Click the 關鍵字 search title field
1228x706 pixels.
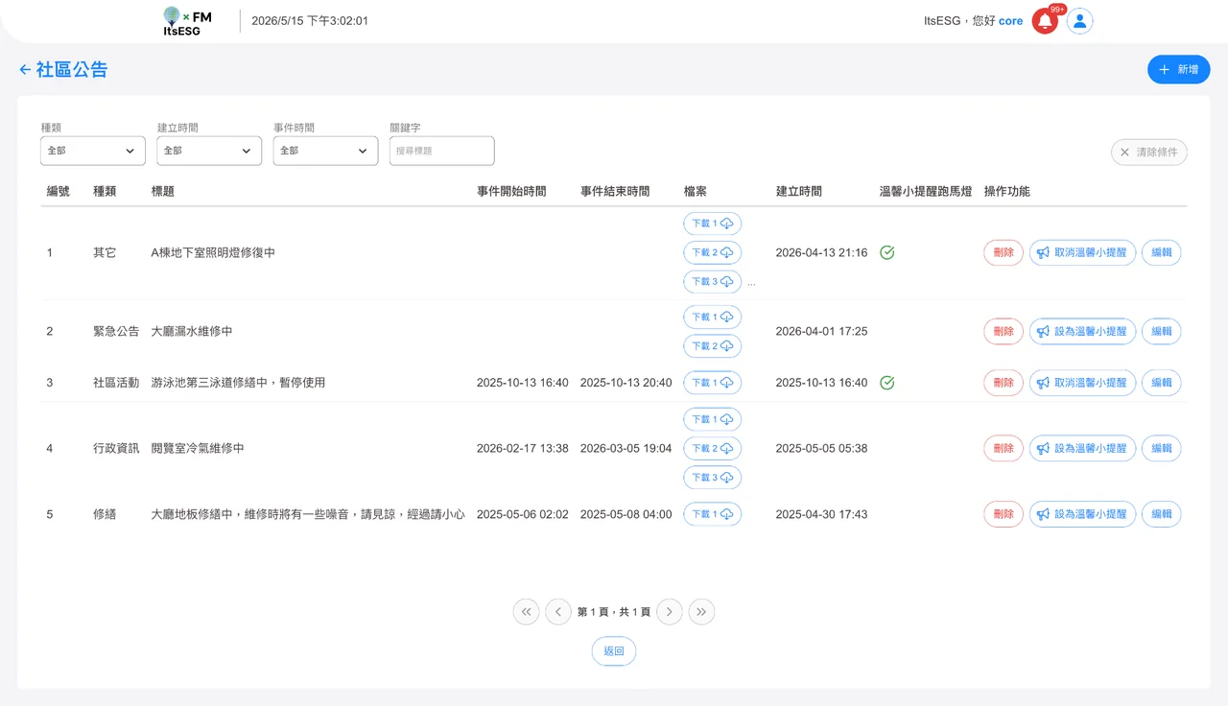coord(442,151)
